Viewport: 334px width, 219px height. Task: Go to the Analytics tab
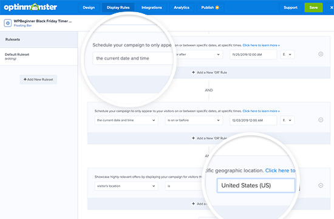[182, 7]
